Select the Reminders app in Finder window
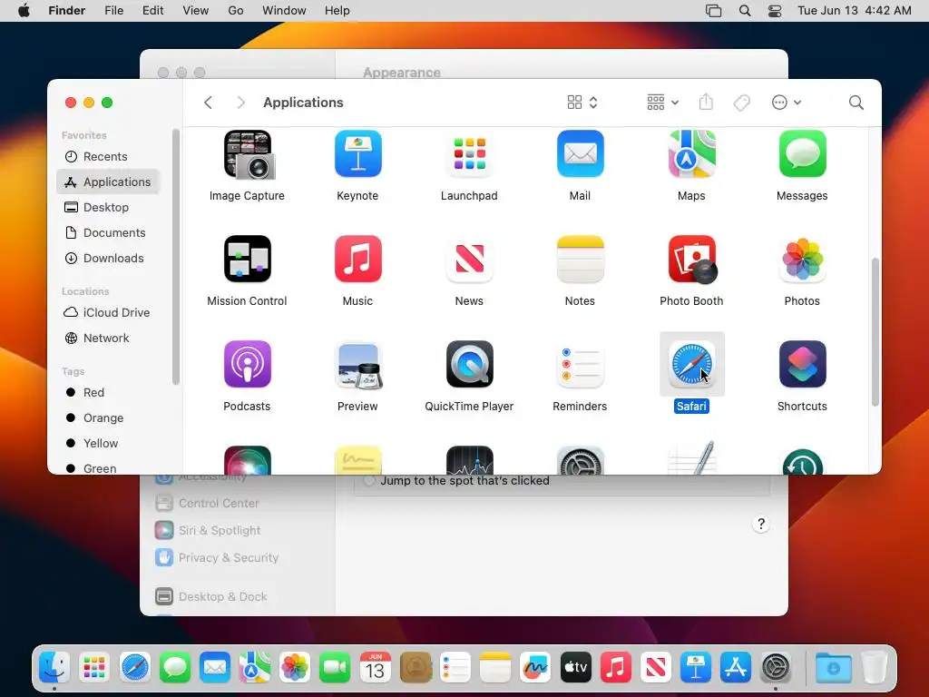Screen dimensions: 929x697 coord(580,364)
